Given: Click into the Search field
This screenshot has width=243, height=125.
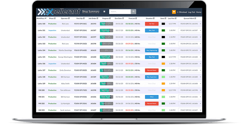Looking at the screenshot, I should [120, 12].
